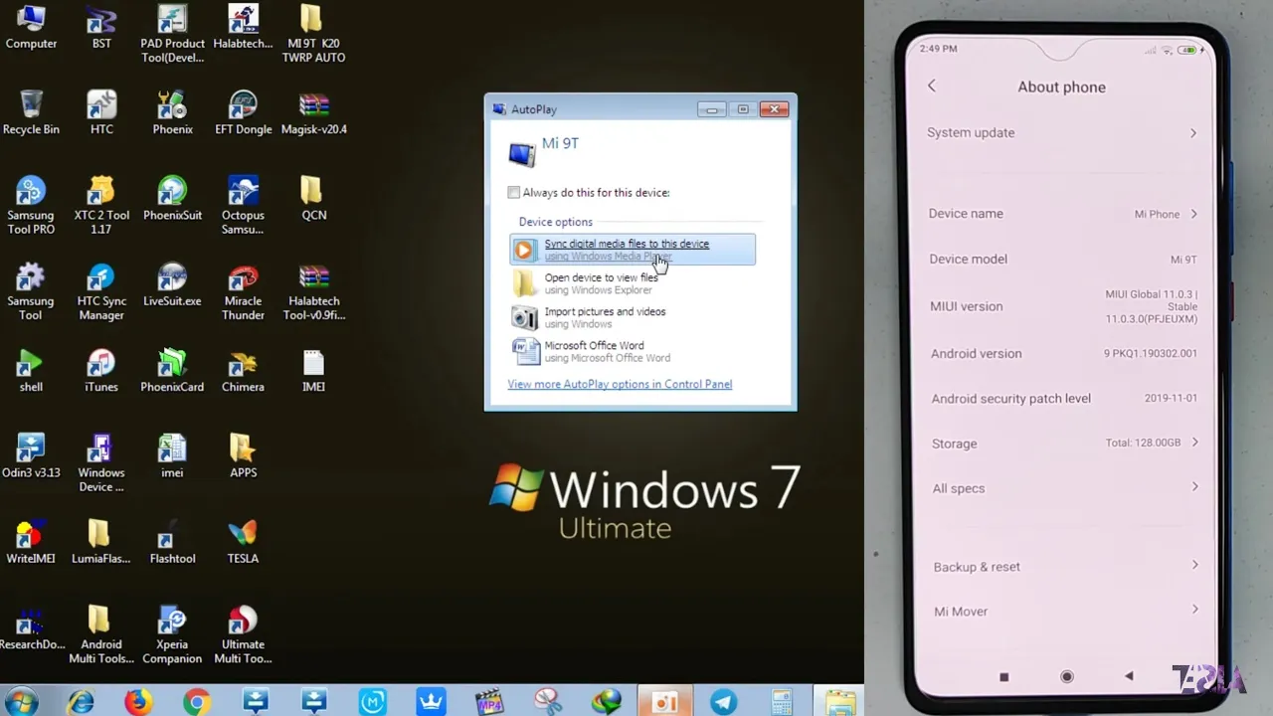Screen dimensions: 1273x716
Task: Close the AutoPlay dialog
Action: coord(774,109)
